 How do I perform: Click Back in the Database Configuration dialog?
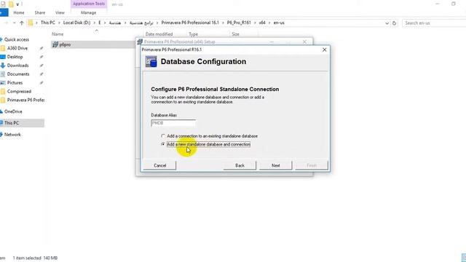pyautogui.click(x=240, y=165)
